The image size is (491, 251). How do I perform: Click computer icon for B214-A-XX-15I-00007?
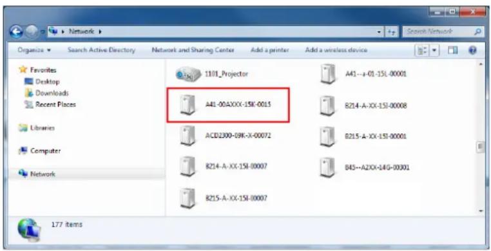coord(188,167)
